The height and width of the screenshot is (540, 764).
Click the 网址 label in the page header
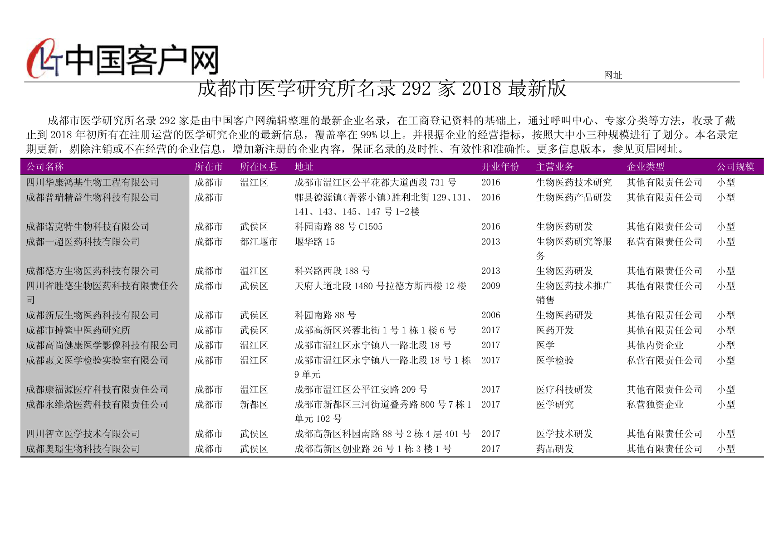(x=613, y=75)
